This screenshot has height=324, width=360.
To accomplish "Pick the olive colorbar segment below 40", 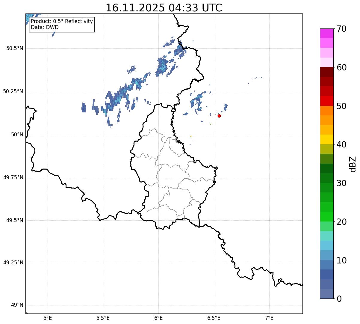I will pos(326,149).
